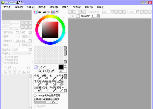Open the 图层 layer menu
This screenshot has width=153, height=109.
click(42, 7)
